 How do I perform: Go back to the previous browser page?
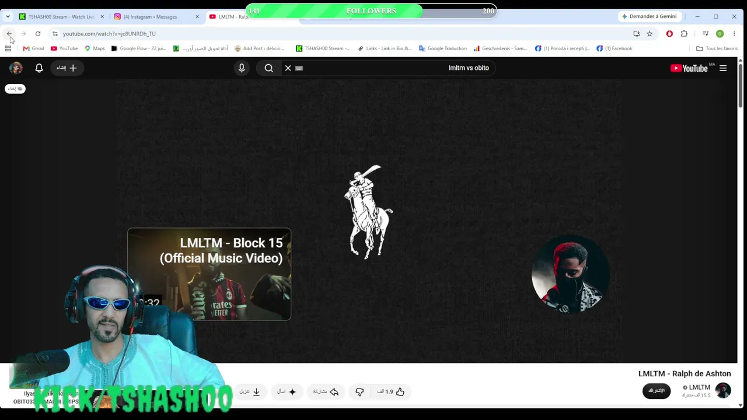[9, 34]
